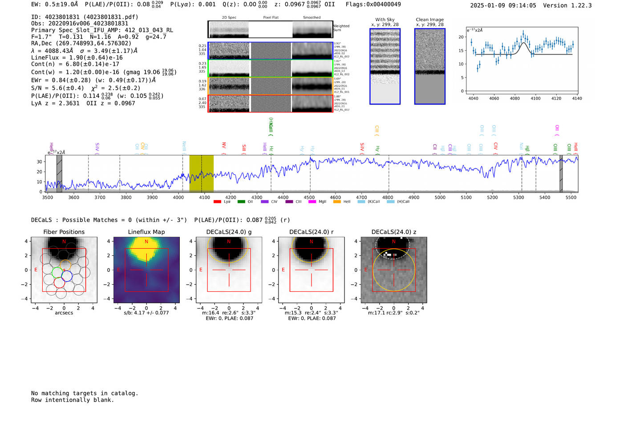Screen dimensions: 623x424
Task: Click the red crosshair in DECaLS r panel
Action: click(x=311, y=270)
